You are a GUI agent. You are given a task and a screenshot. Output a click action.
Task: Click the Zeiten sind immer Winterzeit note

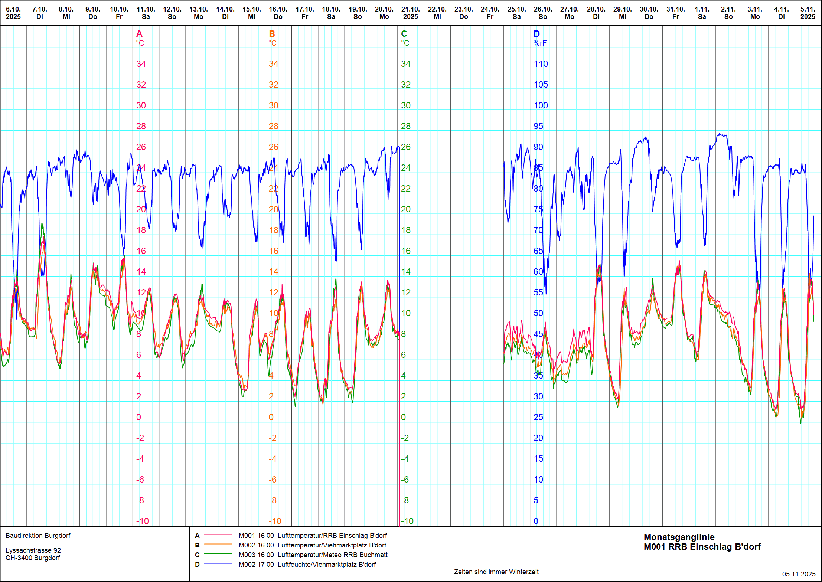tap(496, 572)
